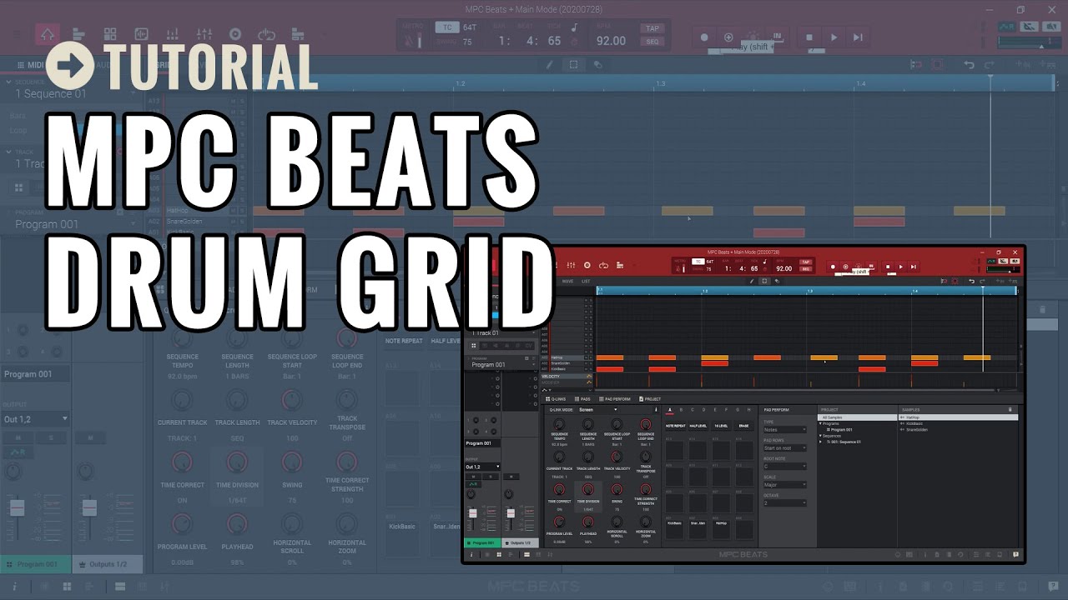Click the Time Division knob in background window
1068x600 pixels.
tap(237, 462)
